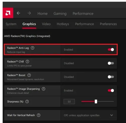Open help for Radeon Boost
The width and height of the screenshot is (126, 123).
[x=29, y=75]
